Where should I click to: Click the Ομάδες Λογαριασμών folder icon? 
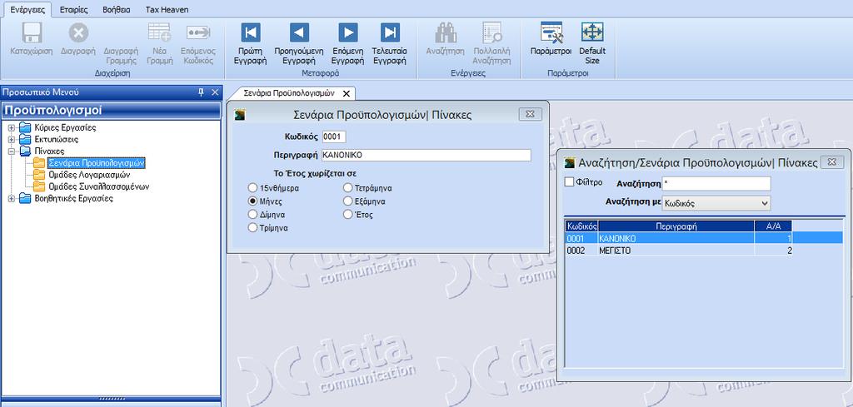[x=39, y=175]
